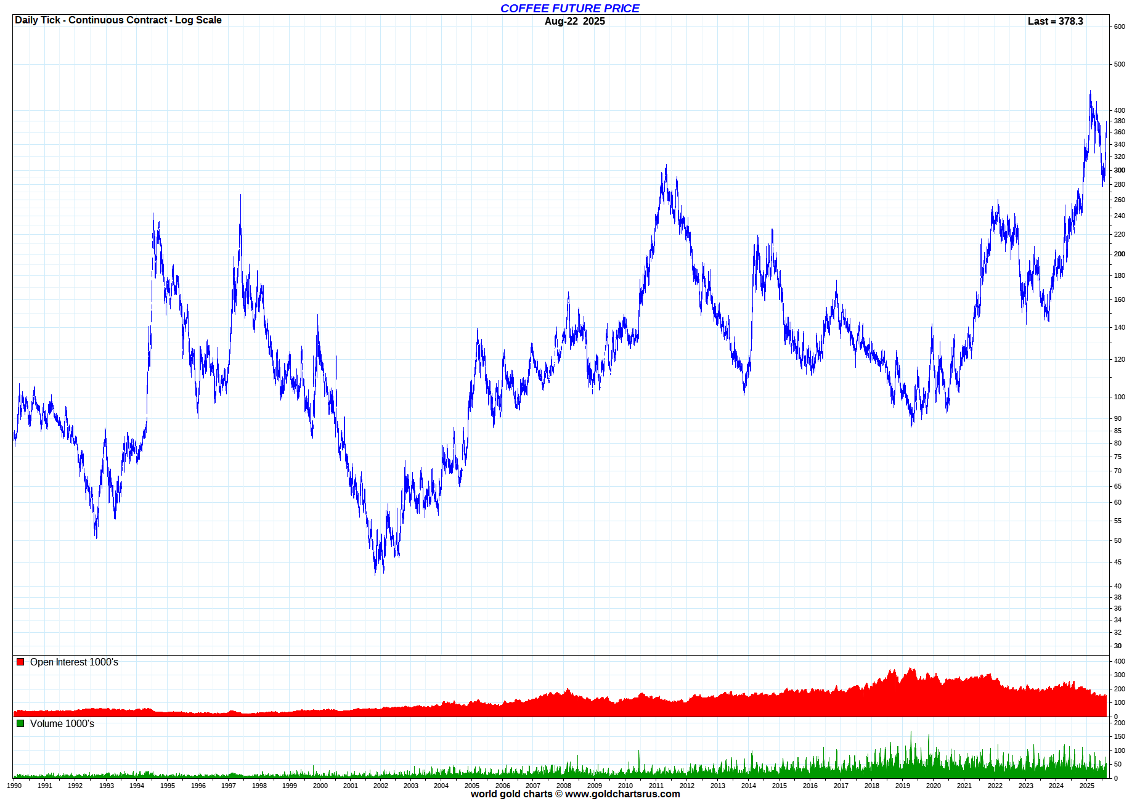Image resolution: width=1140 pixels, height=801 pixels.
Task: Click the 500 price axis label
Action: [x=1120, y=64]
